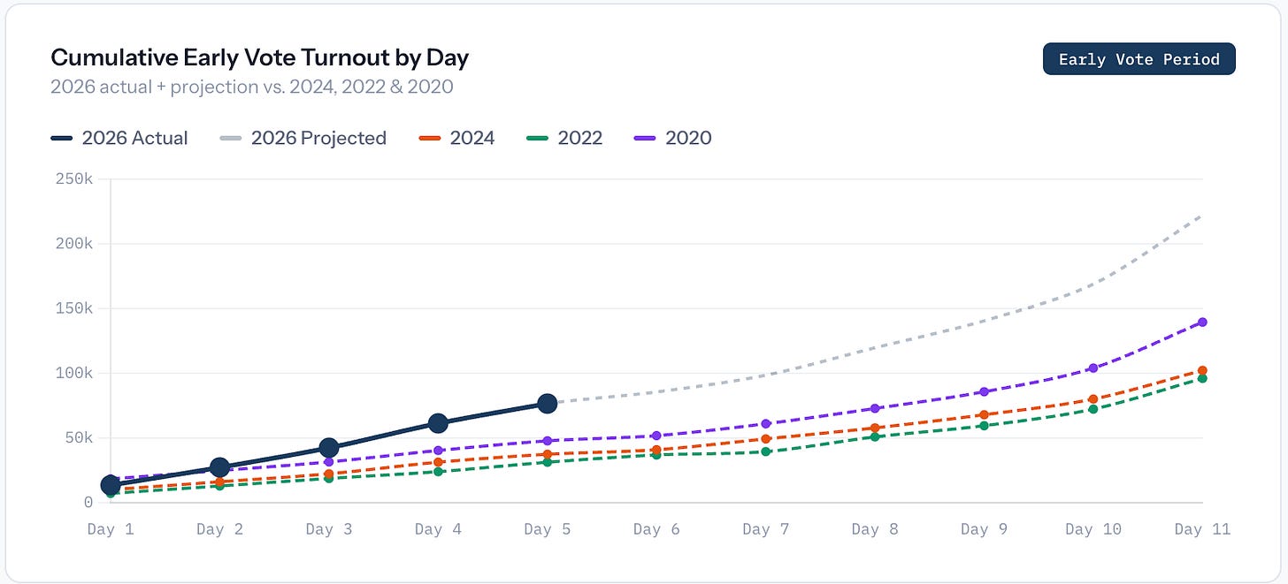Select the 2026 Actual Day 3 point
Viewport: 1288px width, 584px height.
(329, 448)
